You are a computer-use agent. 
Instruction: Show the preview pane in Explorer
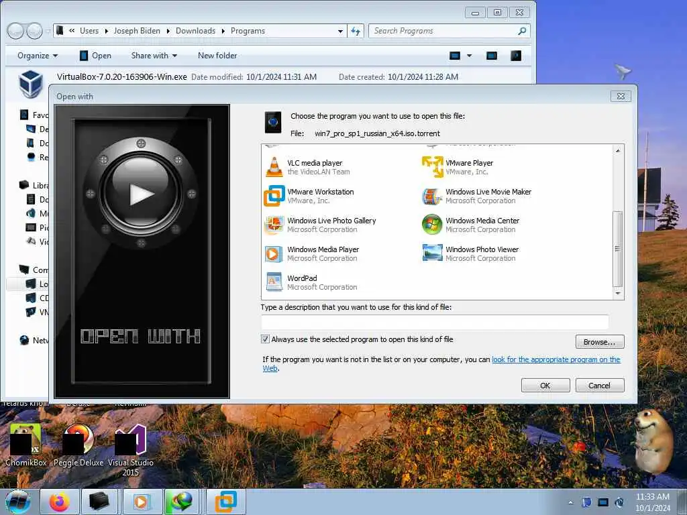(492, 56)
